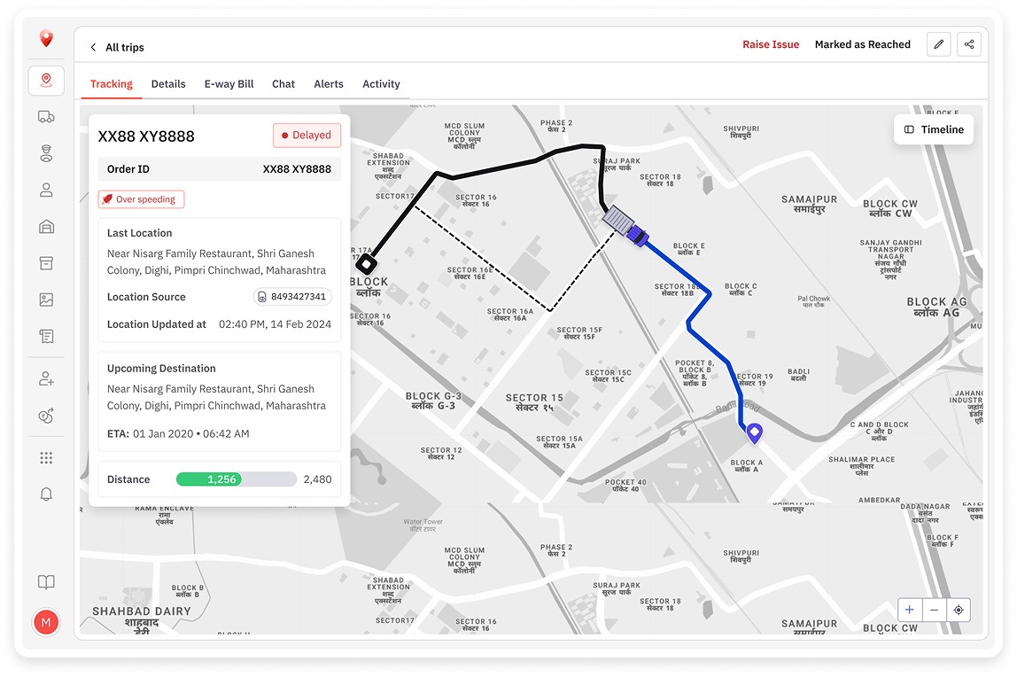Open the notifications bell icon
The width and height of the screenshot is (1017, 677).
[x=46, y=494]
